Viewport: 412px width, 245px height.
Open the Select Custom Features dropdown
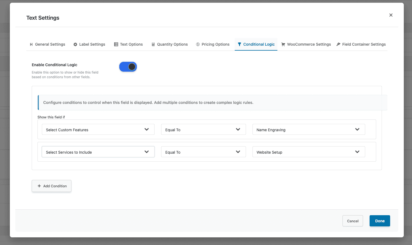(x=98, y=130)
